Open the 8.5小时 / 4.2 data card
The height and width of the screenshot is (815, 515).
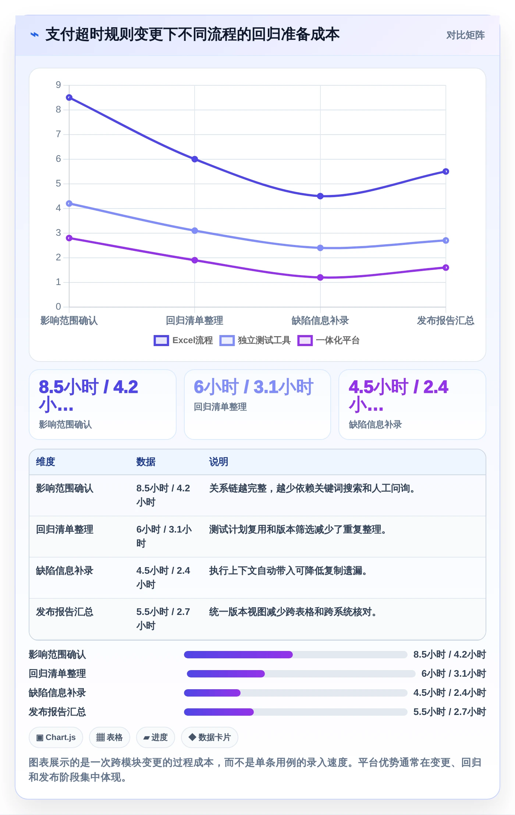pos(103,405)
